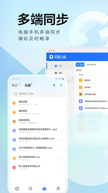108x193 pixels.
Task: Open 我的转存 folder name on phone
Action: coord(23,111)
